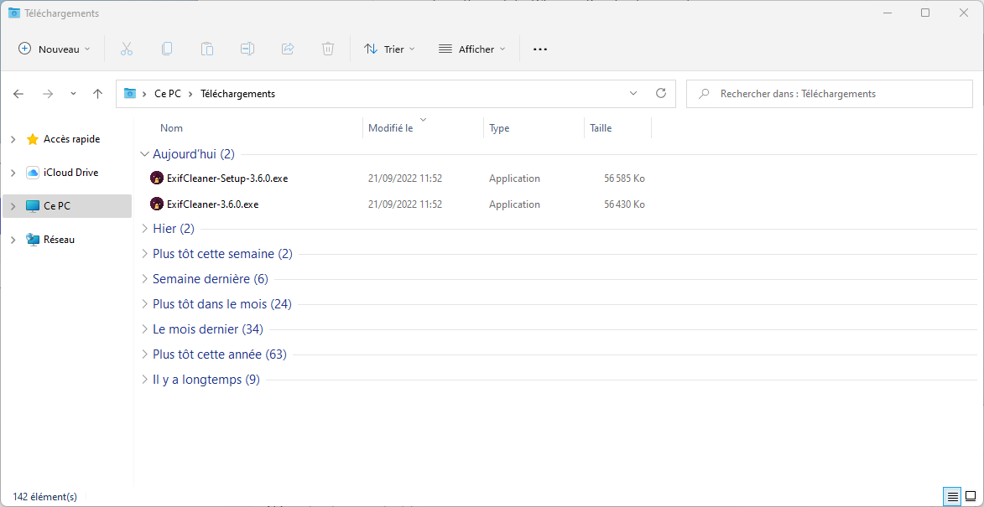984x507 pixels.
Task: Switch to details view icon in status bar
Action: pos(953,497)
